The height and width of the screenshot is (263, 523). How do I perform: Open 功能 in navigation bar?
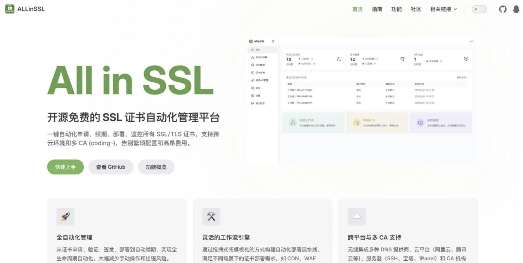(x=397, y=9)
